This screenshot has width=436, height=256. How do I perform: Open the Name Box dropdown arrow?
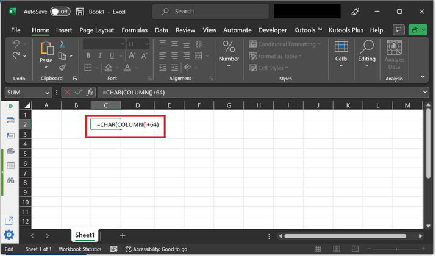(48, 93)
